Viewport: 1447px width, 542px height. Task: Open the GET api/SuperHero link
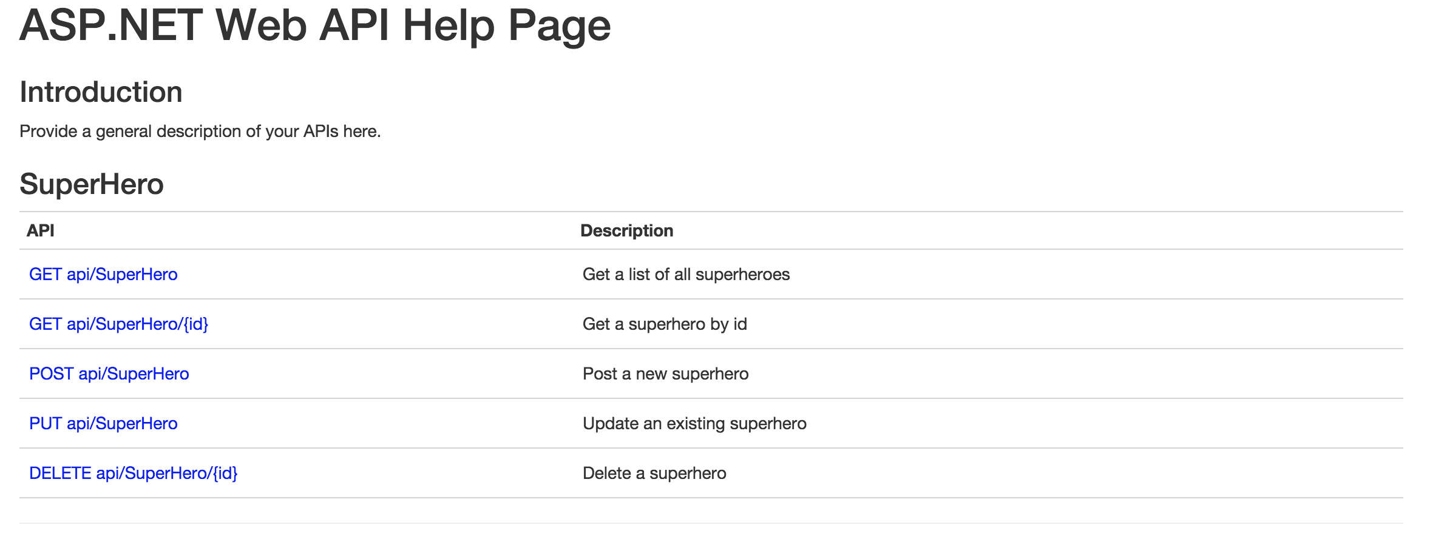(103, 275)
